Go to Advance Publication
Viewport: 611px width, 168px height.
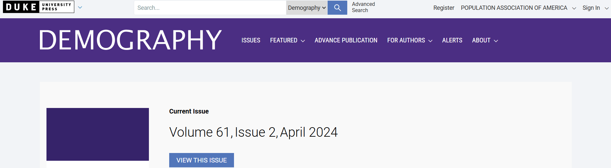tap(346, 40)
